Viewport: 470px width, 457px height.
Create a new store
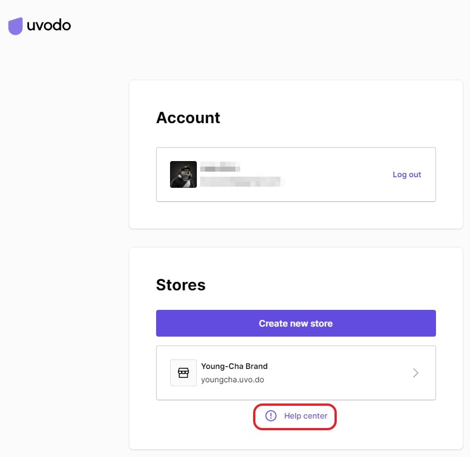coord(295,323)
